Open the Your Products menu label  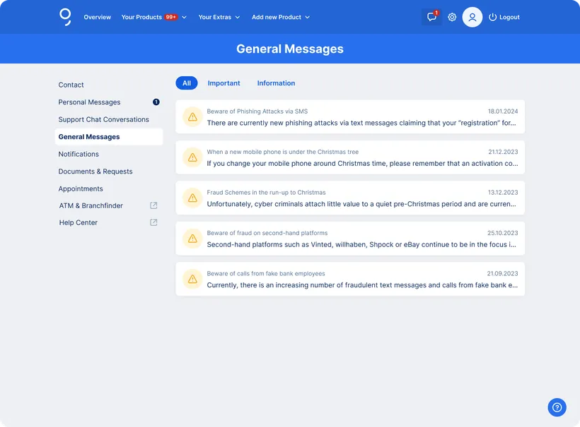(x=141, y=17)
